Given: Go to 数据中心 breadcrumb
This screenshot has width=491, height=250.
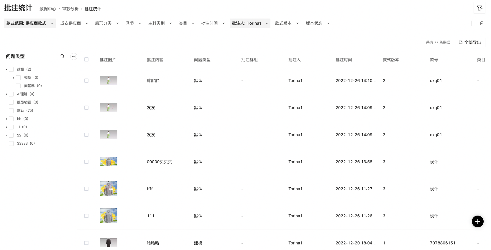Looking at the screenshot, I should click(48, 9).
